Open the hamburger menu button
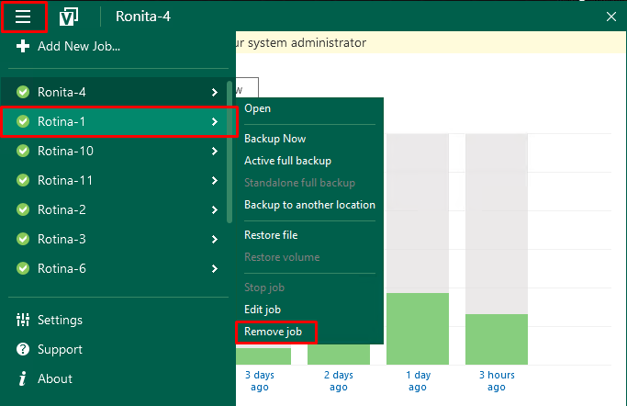Viewport: 627px width, 406px height. (x=23, y=17)
